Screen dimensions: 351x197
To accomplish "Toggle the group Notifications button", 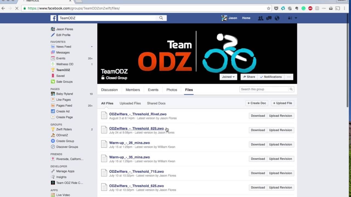I will 271,77.
